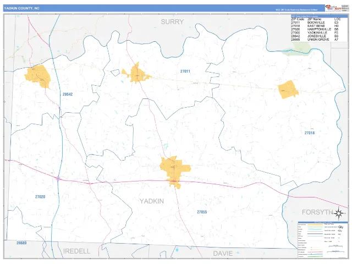Click the ZIP Code column header

(298, 19)
